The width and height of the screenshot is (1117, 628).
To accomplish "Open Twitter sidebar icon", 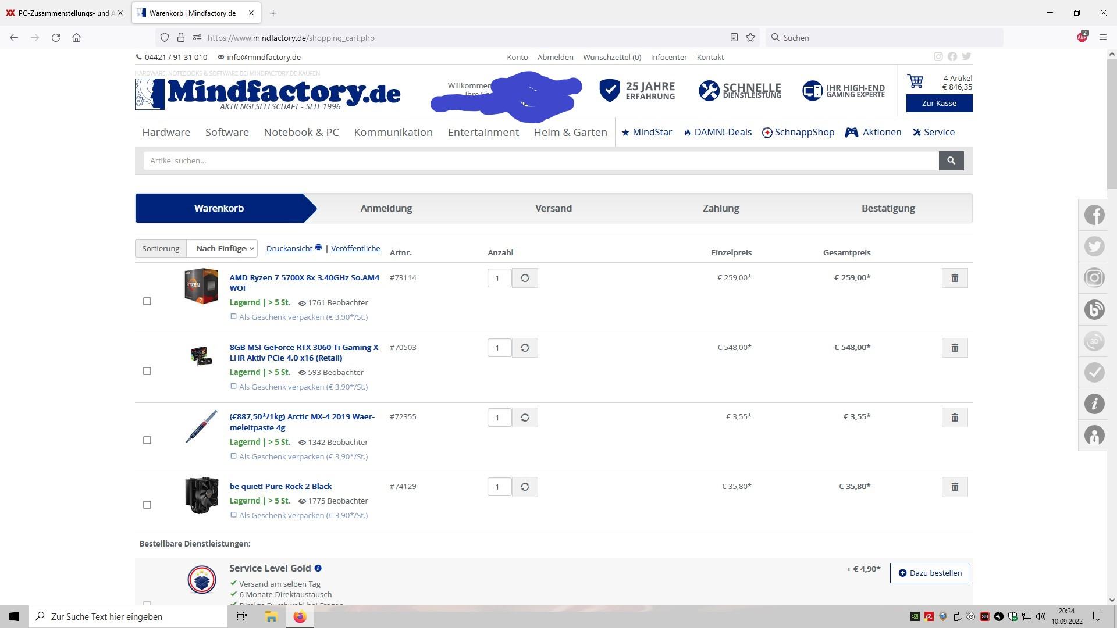I will (x=1094, y=247).
